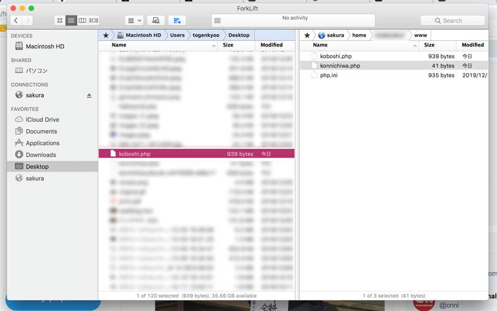Sort right pane by Size column
Viewport: 497px width, 311px height.
tap(429, 45)
